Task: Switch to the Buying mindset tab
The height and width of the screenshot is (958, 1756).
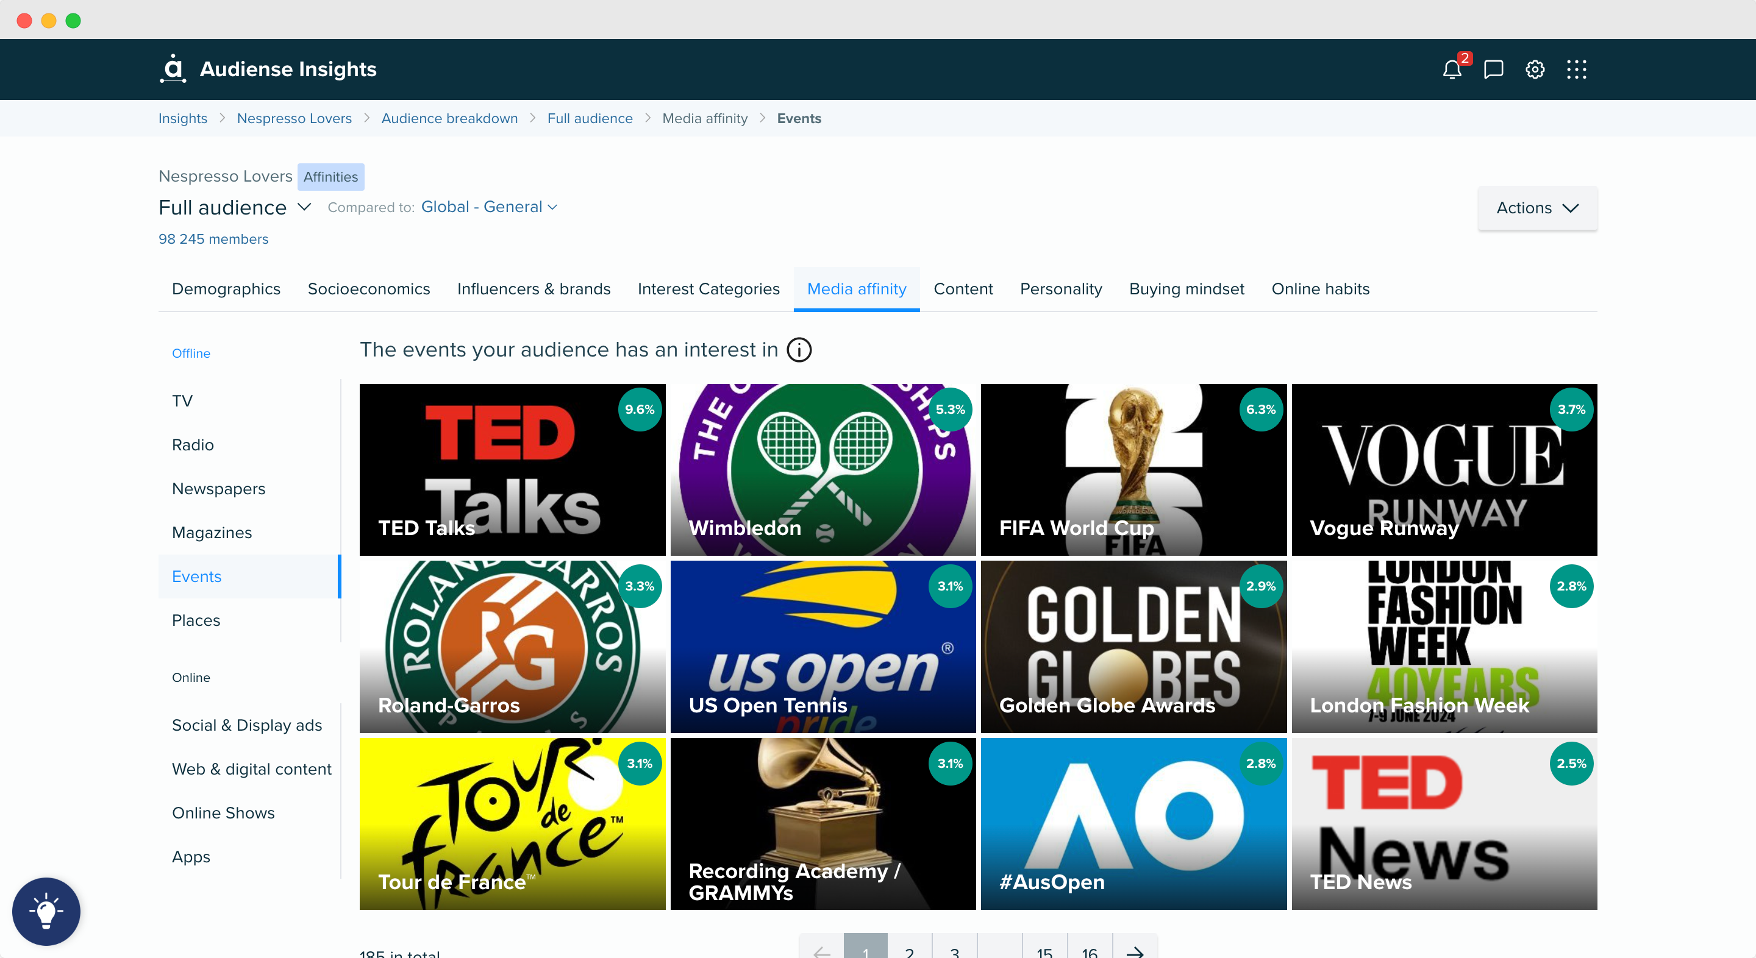Action: click(1186, 289)
